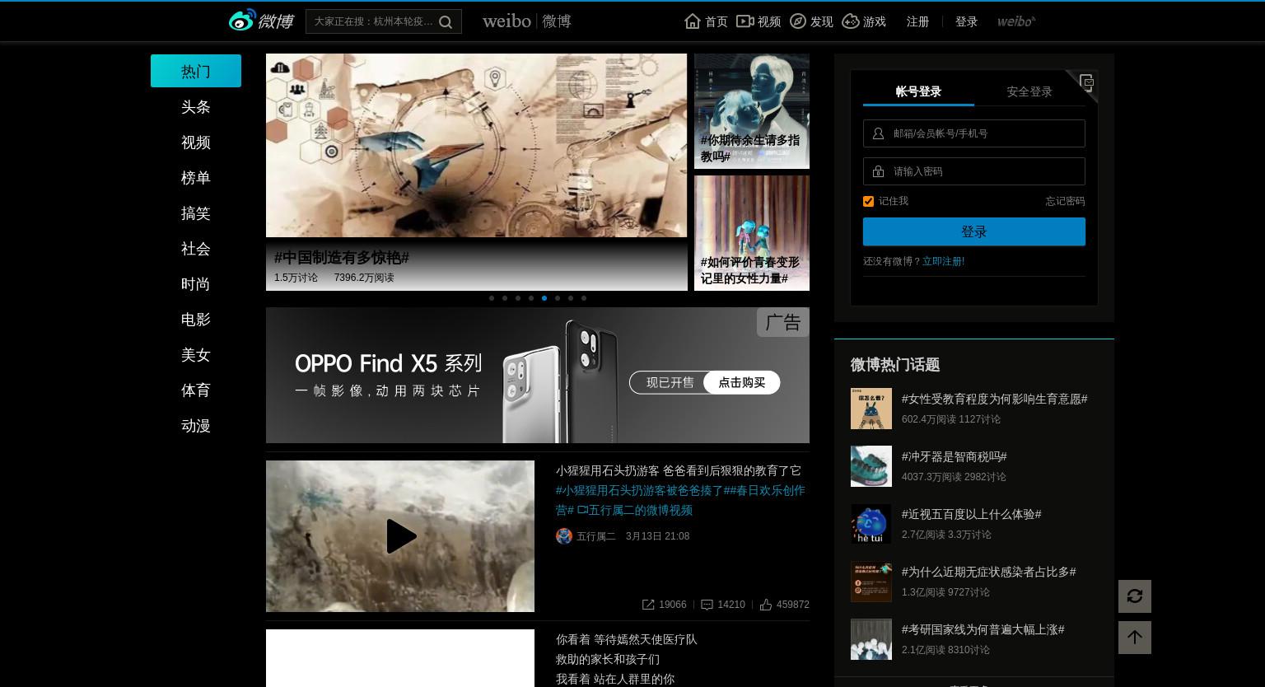Viewport: 1265px width, 687px height.
Task: Open 首页 home icon in top nav
Action: 693,21
